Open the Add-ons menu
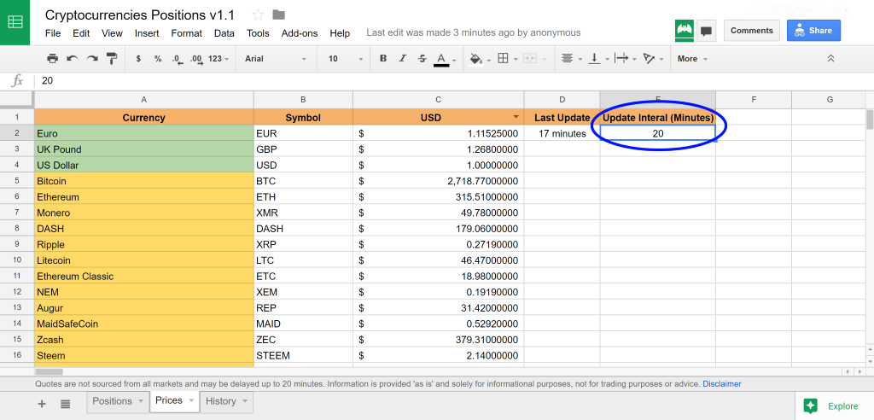The height and width of the screenshot is (420, 874). click(300, 33)
